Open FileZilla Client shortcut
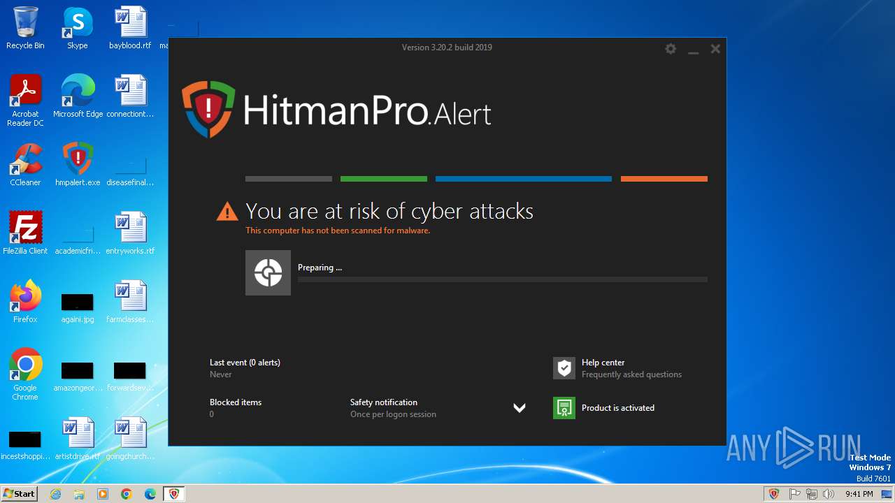Image resolution: width=895 pixels, height=503 pixels. pos(25,233)
